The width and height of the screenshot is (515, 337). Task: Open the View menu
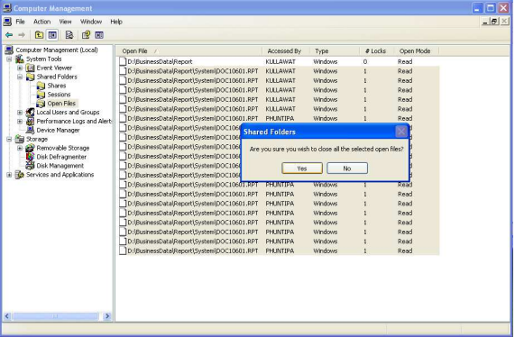point(65,22)
